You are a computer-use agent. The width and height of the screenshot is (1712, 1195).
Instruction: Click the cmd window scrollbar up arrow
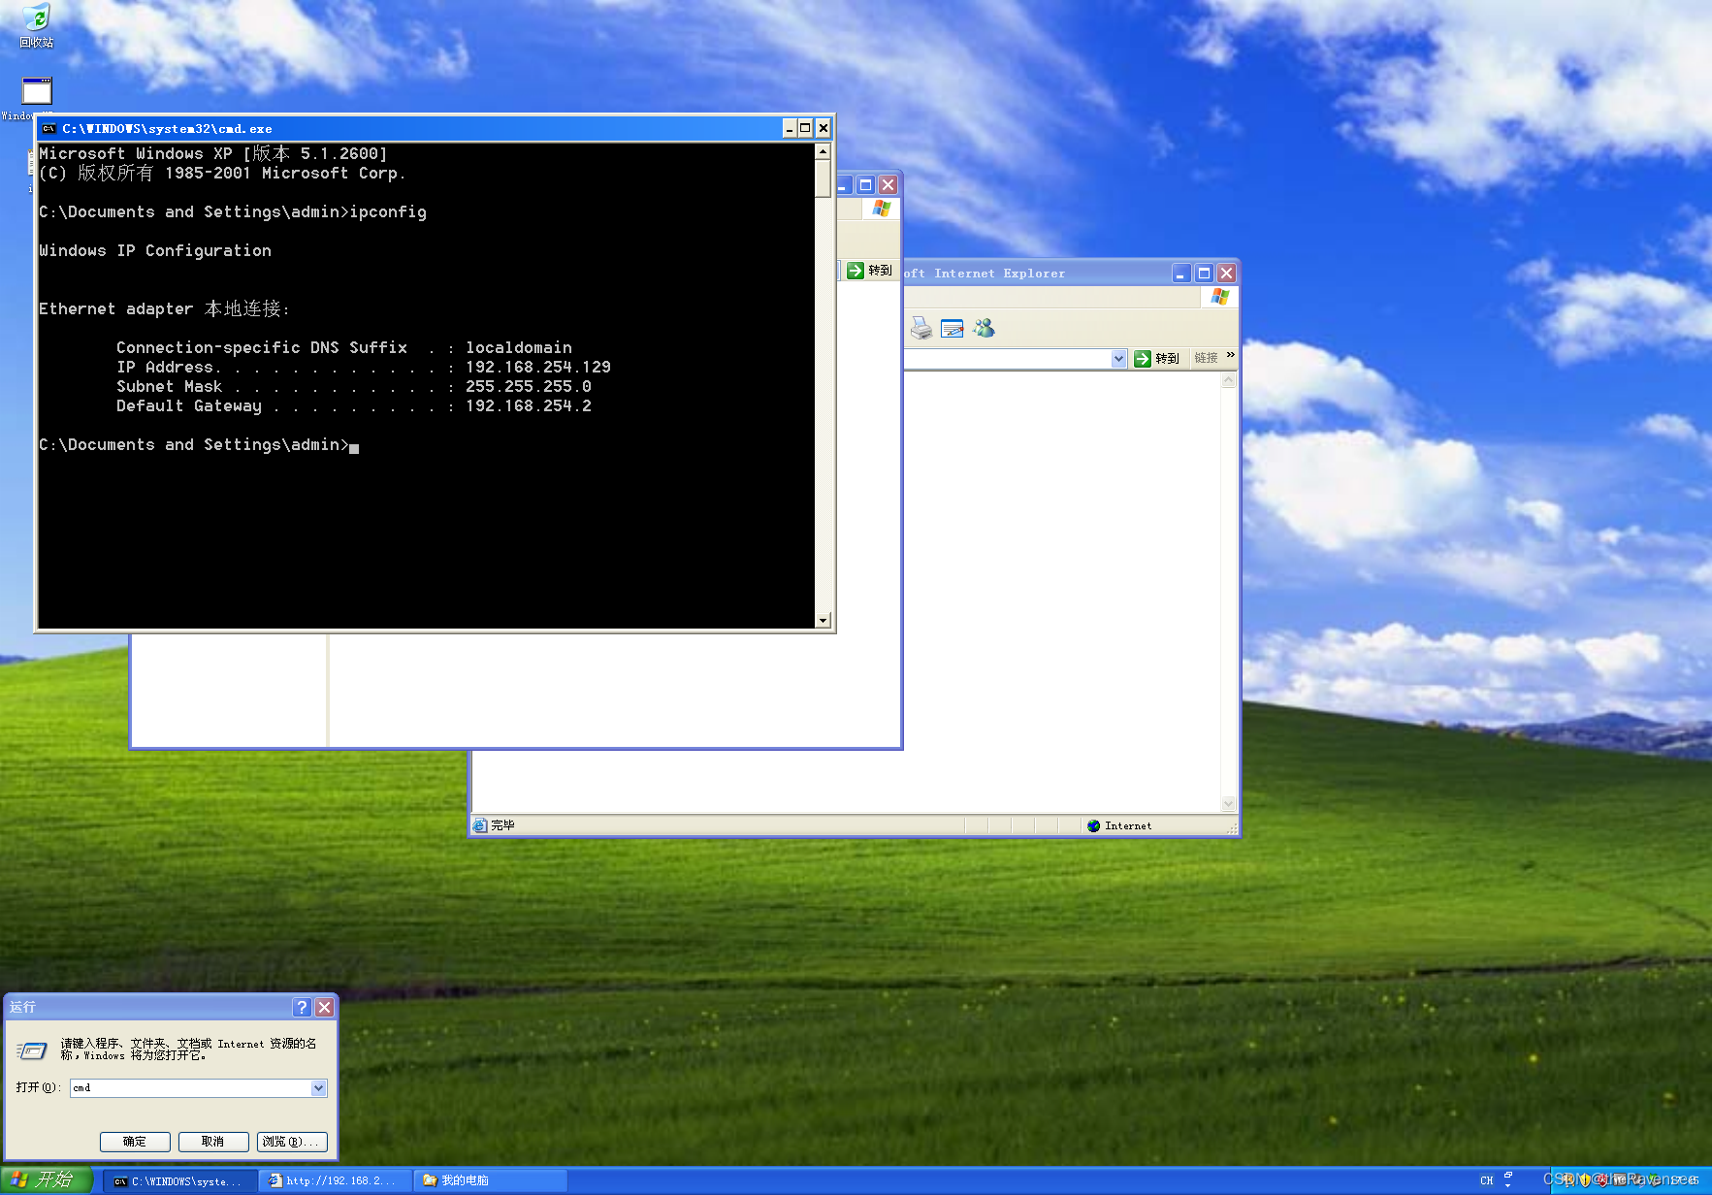(823, 151)
